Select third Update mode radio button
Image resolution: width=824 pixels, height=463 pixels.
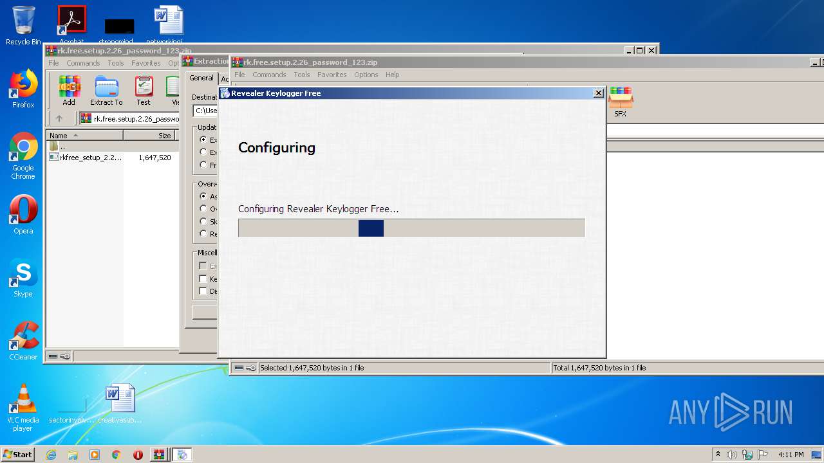click(203, 165)
